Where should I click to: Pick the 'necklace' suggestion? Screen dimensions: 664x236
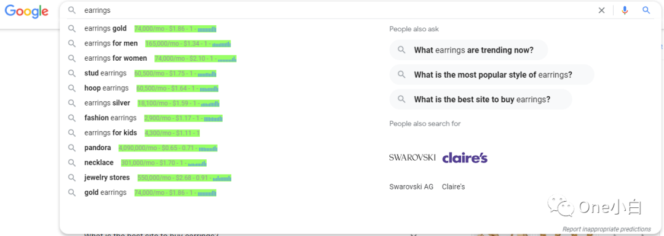[x=99, y=162]
